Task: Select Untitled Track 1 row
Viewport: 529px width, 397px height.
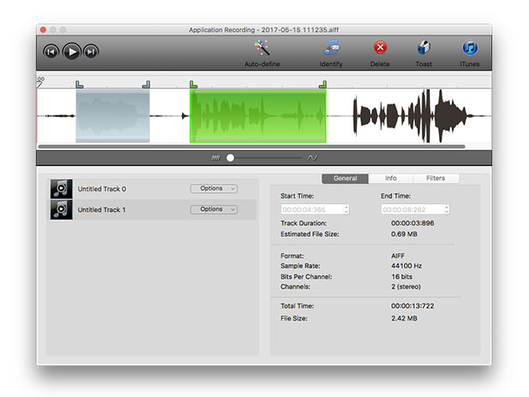Action: 152,210
